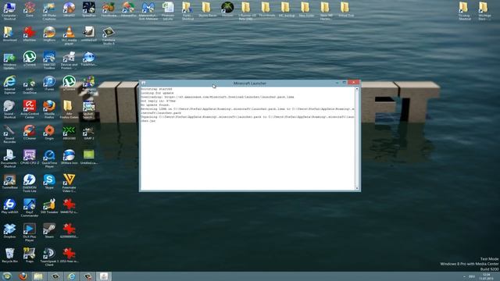Open the DAEMON Tools Lite icon

(x=30, y=183)
